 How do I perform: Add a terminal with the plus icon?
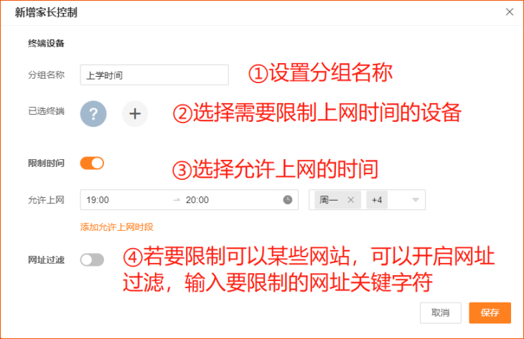pyautogui.click(x=135, y=114)
